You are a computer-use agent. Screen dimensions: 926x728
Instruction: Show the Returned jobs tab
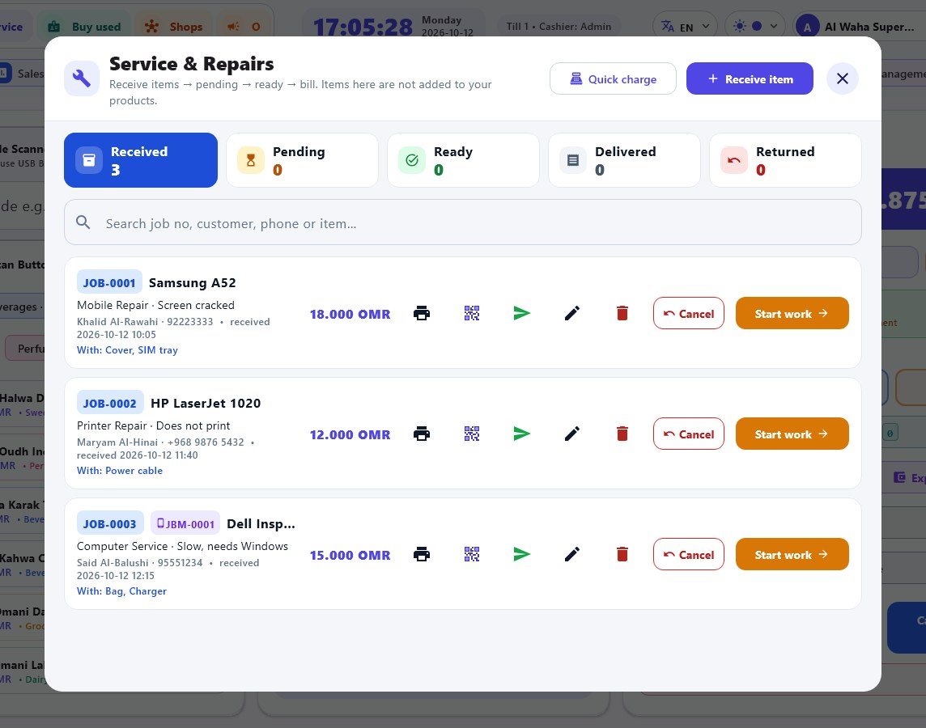click(785, 160)
